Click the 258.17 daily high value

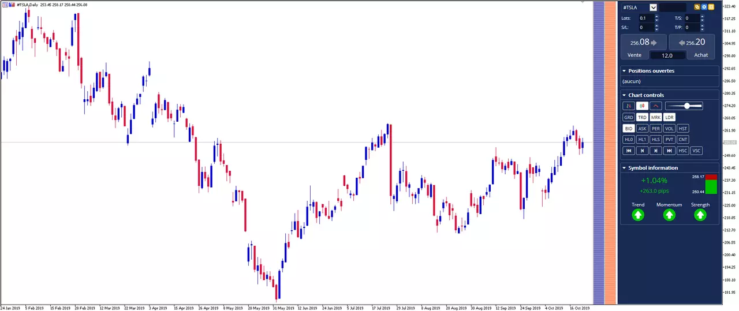click(x=698, y=177)
